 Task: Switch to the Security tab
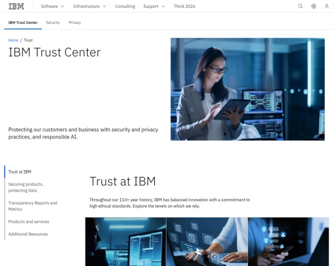point(53,23)
